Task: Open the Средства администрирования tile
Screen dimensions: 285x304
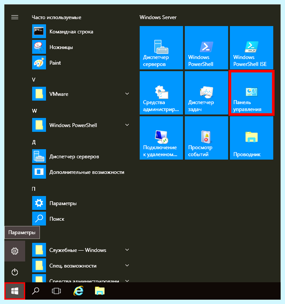Action: point(161,93)
